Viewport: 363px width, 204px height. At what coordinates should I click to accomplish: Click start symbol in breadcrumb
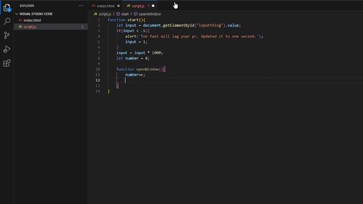point(123,14)
